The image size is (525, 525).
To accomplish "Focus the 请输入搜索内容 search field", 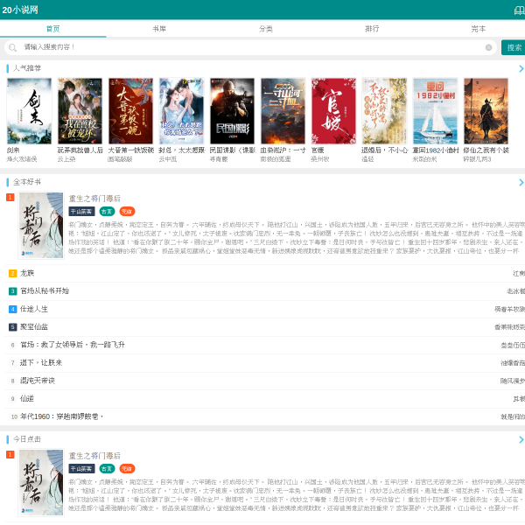I will click(x=250, y=47).
